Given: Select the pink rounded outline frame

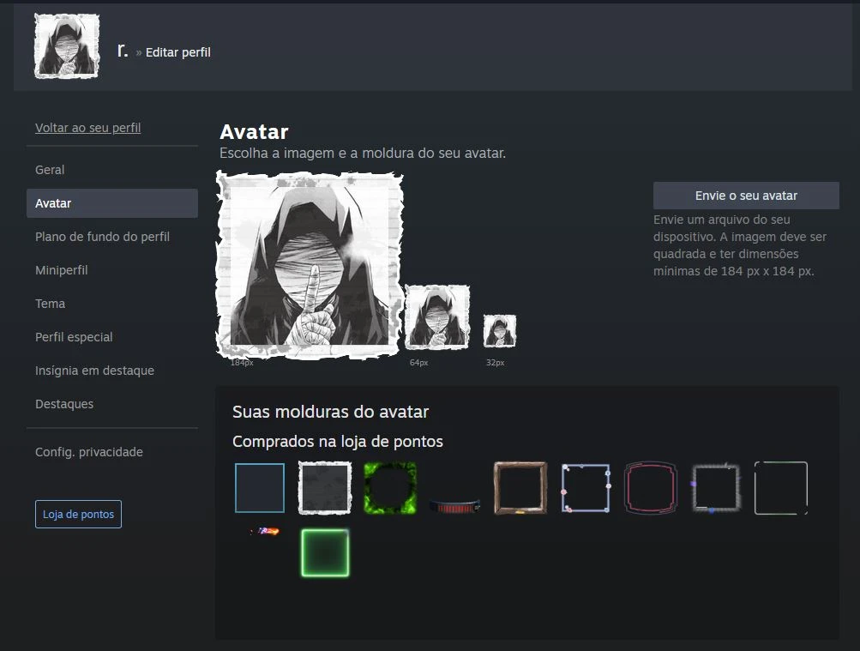Looking at the screenshot, I should 650,487.
